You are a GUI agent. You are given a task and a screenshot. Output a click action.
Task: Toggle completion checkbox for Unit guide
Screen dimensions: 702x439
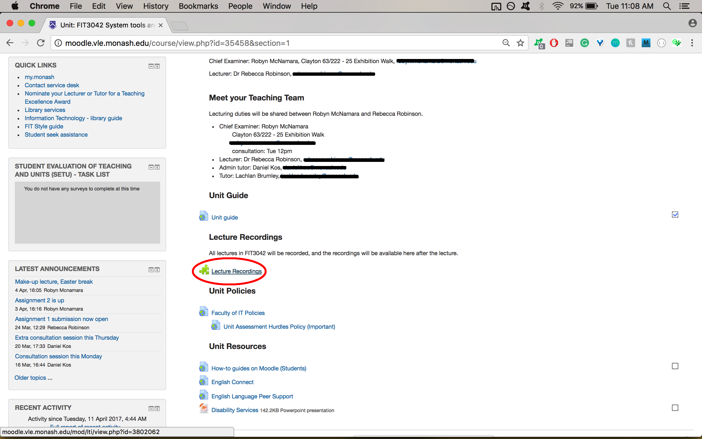[x=675, y=215]
